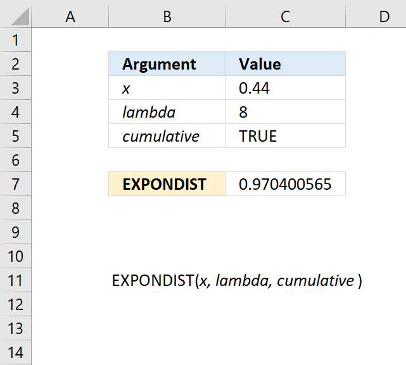The width and height of the screenshot is (406, 365).
Task: Select the bold EXPONDIST label cell
Action: pos(167,184)
